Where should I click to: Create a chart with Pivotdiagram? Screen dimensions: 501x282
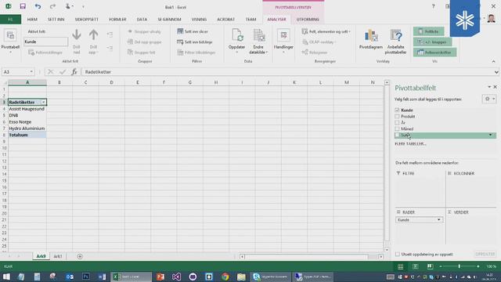click(370, 39)
